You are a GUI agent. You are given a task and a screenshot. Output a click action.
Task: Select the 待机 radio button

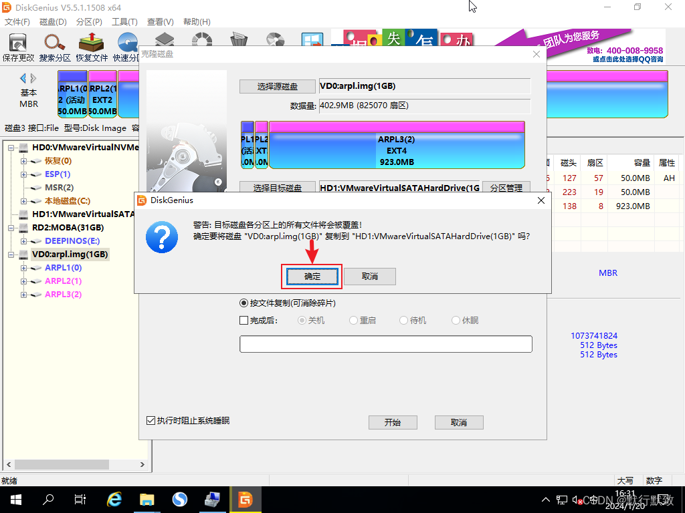click(x=403, y=321)
